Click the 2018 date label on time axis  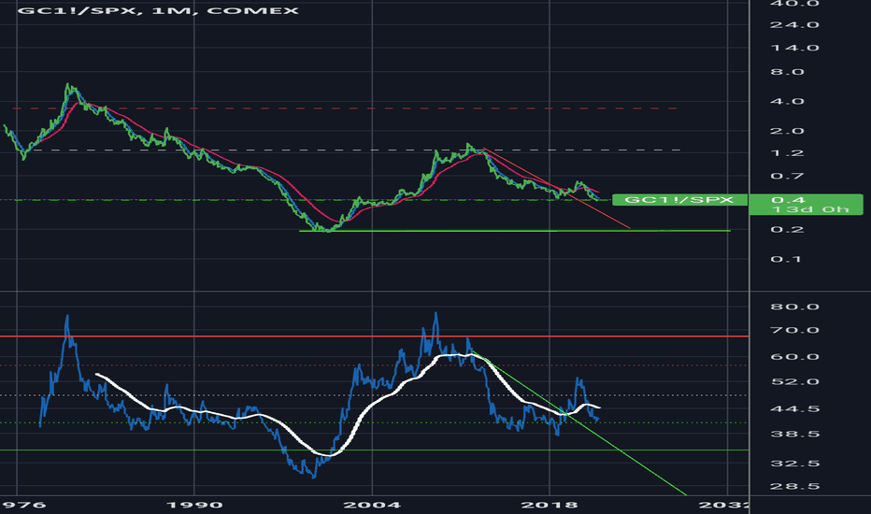550,505
